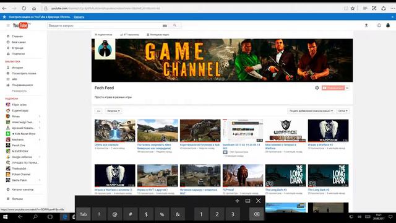Open The Long Dark #2 video title
The height and width of the screenshot is (223, 396).
319,190
